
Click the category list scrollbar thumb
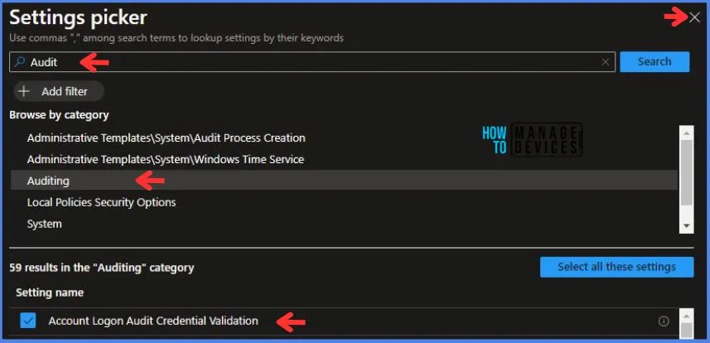coord(687,172)
